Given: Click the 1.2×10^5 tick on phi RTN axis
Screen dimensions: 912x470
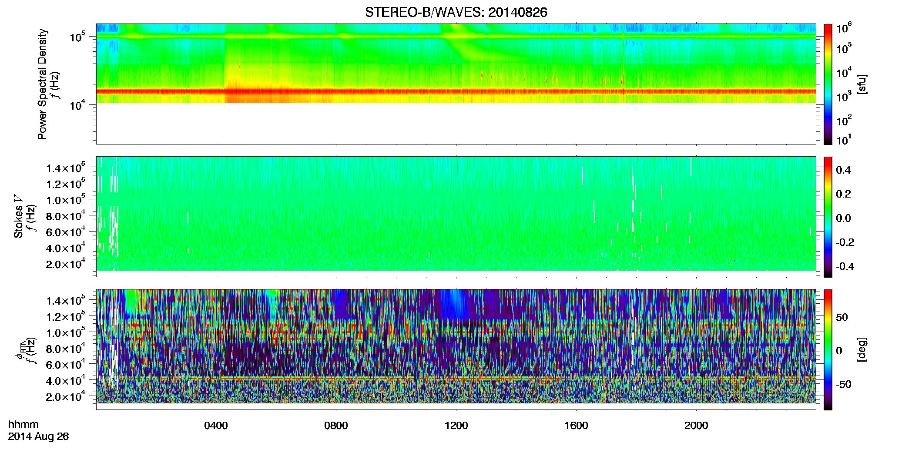Looking at the screenshot, I should point(66,316).
